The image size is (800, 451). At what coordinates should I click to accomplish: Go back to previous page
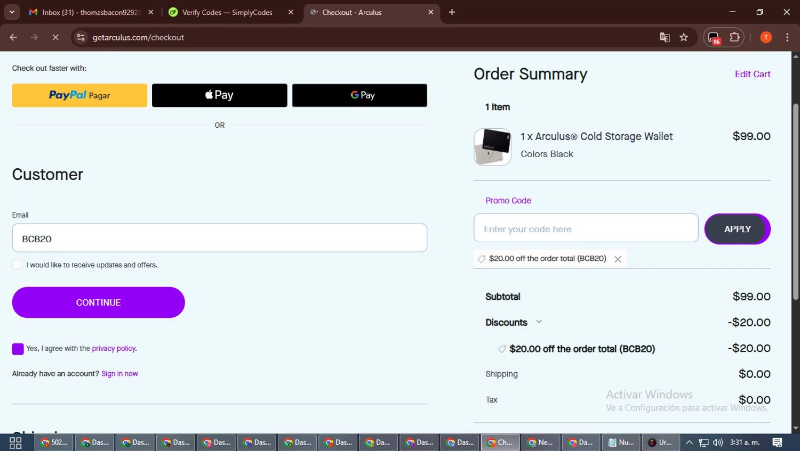[x=13, y=37]
